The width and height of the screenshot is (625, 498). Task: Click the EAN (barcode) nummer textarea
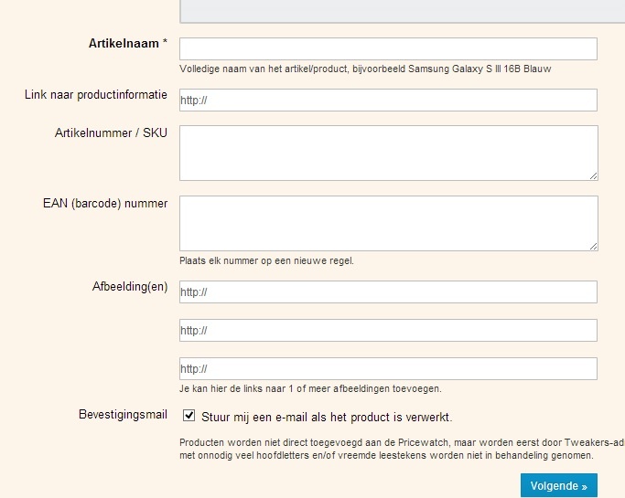pos(388,223)
